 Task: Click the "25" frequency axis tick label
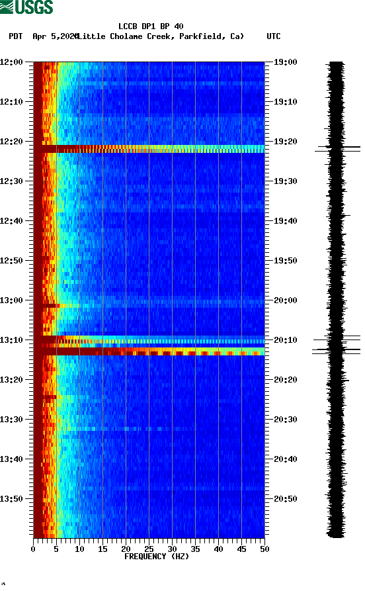coord(149,549)
